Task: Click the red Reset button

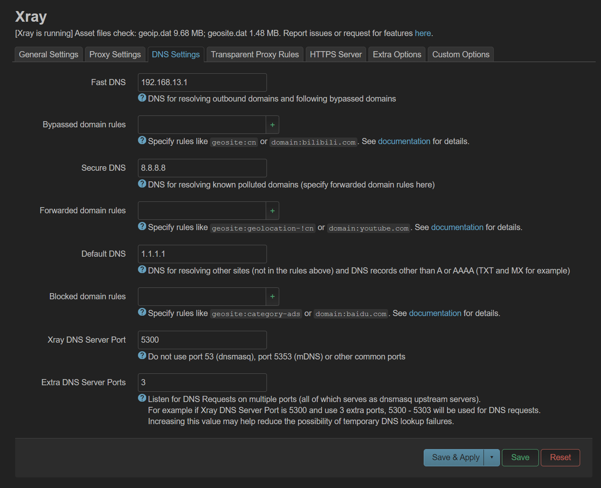Action: (560, 458)
